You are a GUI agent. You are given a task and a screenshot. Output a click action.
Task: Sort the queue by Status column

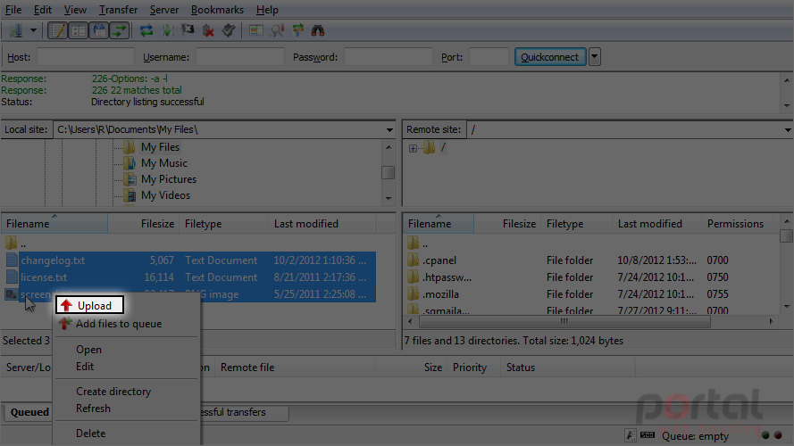point(567,368)
